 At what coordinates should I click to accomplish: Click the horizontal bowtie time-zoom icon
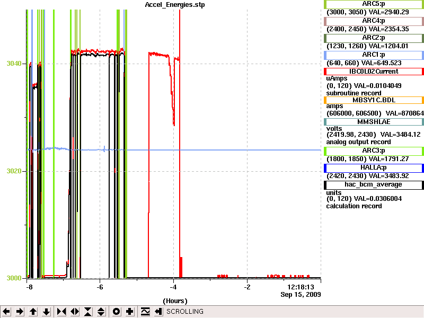pyautogui.click(x=61, y=312)
